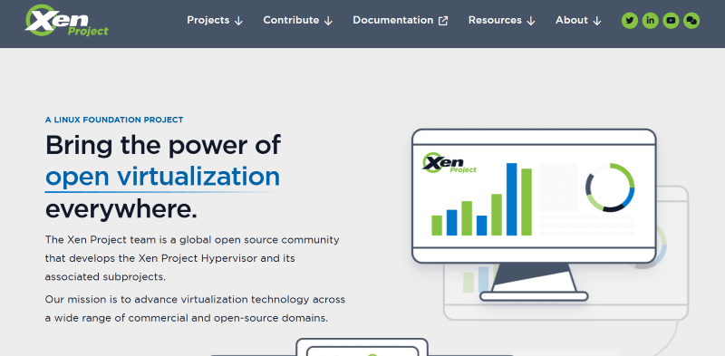Click the paragraph starting 'Our mission is'
Screen dimensions: 725x356
coord(195,309)
